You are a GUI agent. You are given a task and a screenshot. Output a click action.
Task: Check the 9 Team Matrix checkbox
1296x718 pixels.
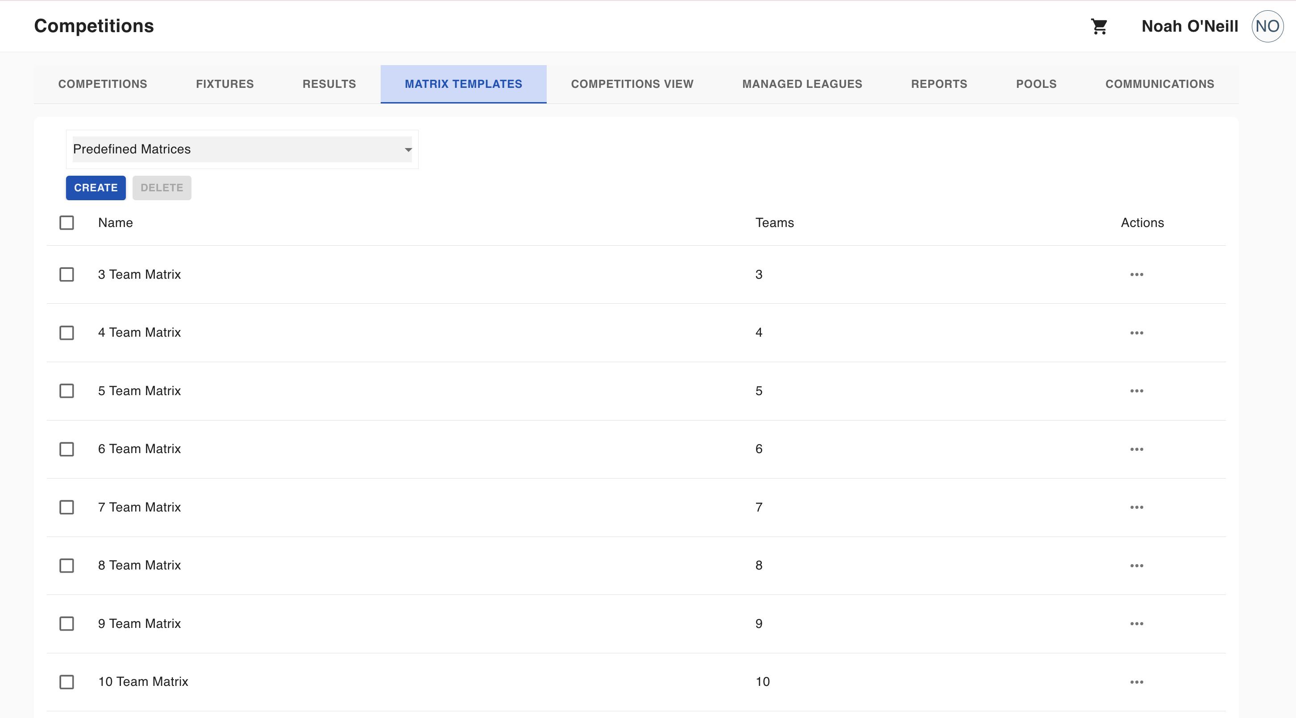click(66, 623)
